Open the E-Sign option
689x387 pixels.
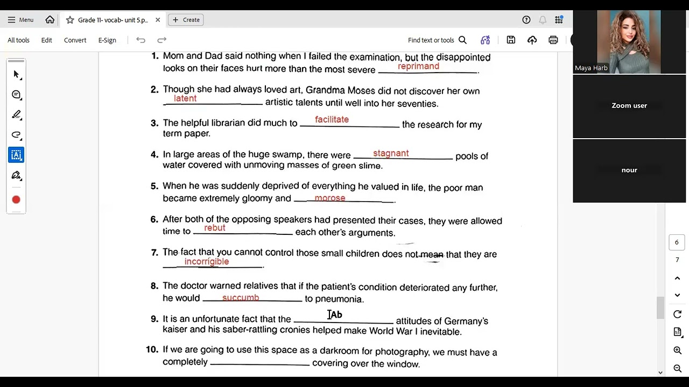click(x=107, y=40)
